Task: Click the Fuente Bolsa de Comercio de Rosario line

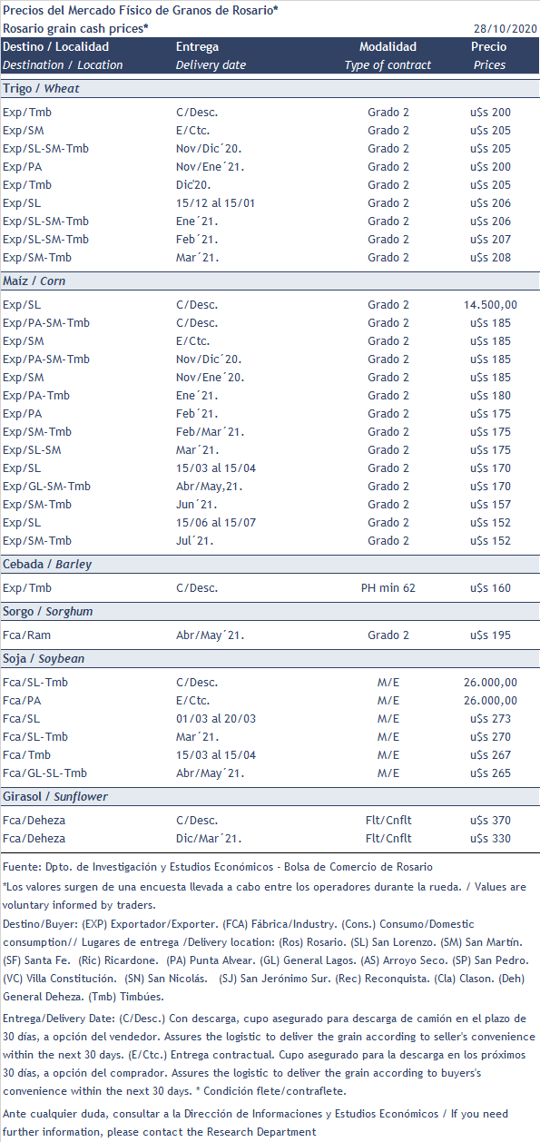Action: (x=218, y=867)
